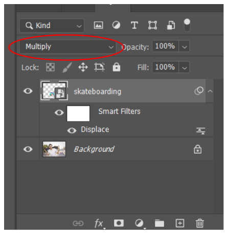
Task: Open the Opacity slider dropdown arrow
Action: pyautogui.click(x=185, y=46)
